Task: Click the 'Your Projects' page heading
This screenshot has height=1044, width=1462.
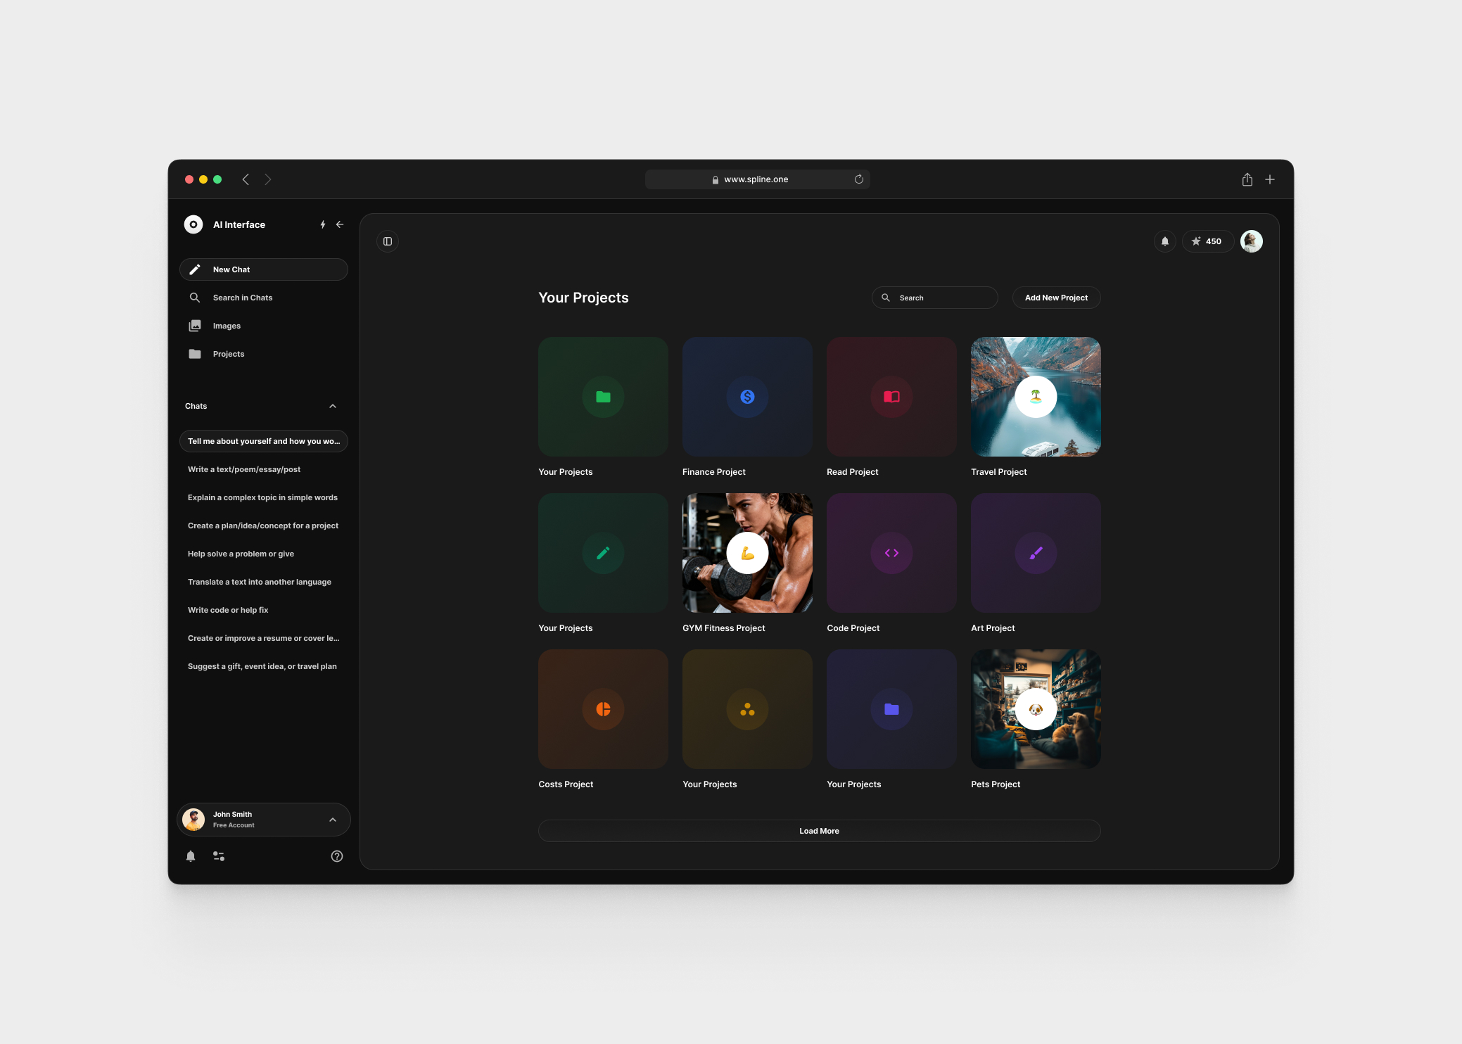Action: click(x=583, y=298)
